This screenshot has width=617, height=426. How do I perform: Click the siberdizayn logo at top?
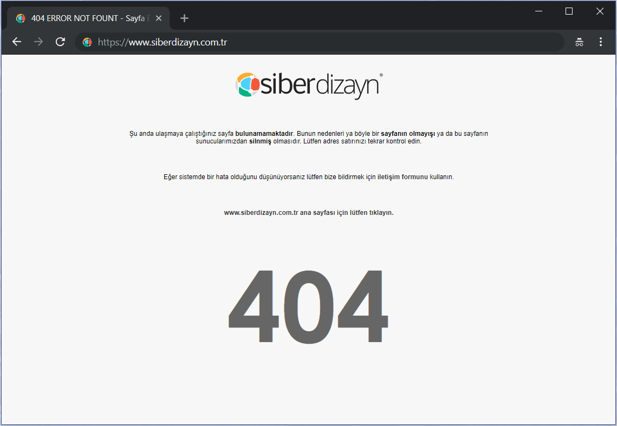tap(309, 86)
